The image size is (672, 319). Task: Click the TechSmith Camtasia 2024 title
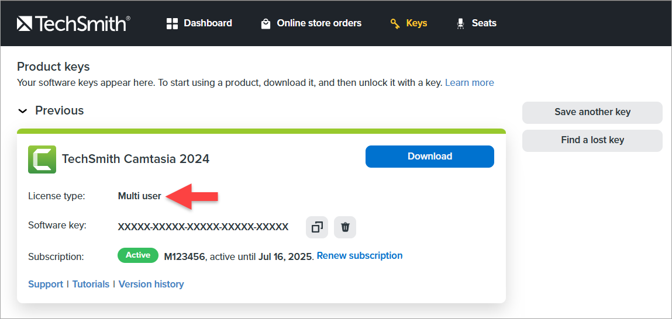pos(136,159)
